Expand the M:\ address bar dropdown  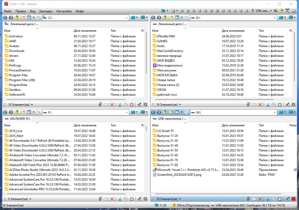275,112
